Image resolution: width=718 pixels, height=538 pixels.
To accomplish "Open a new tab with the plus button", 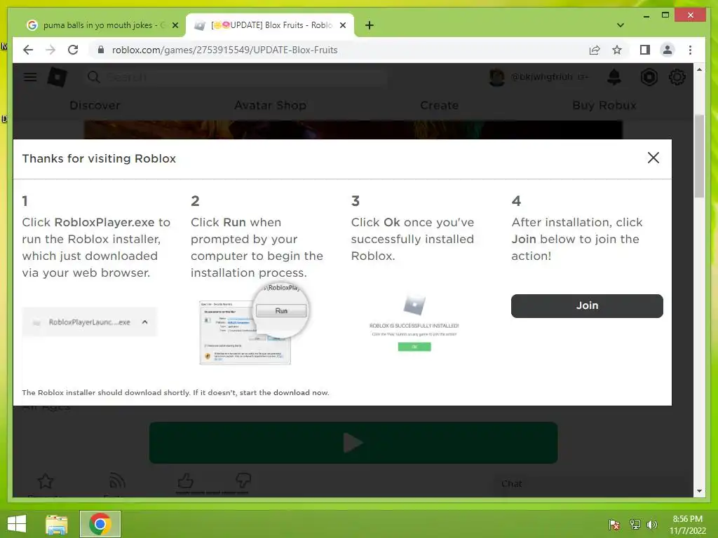I will coord(369,25).
